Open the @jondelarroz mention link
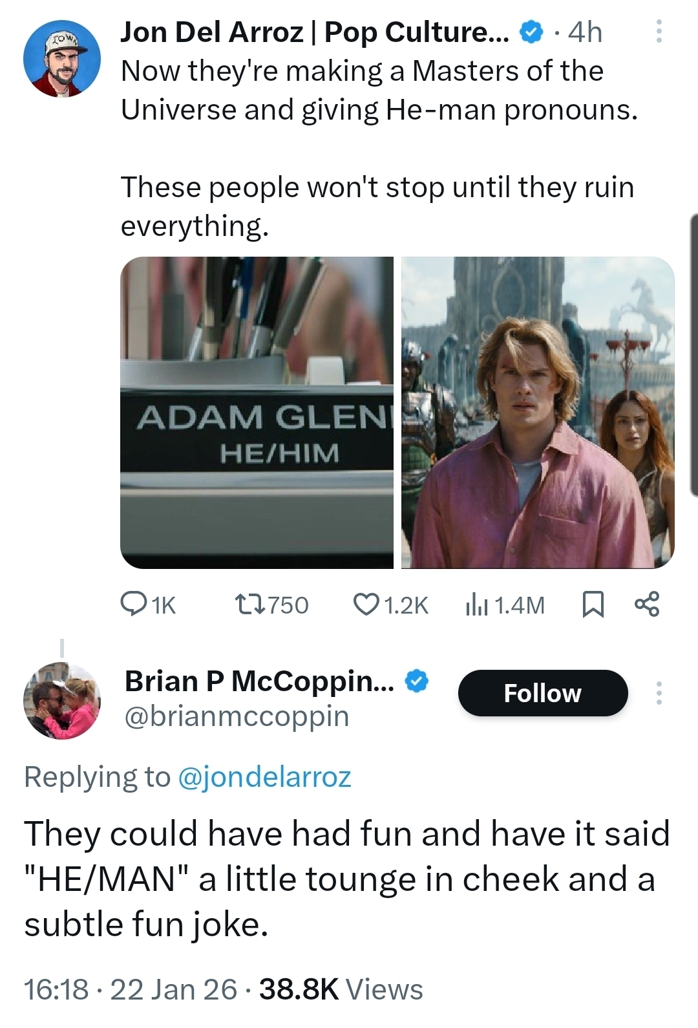 click(264, 776)
